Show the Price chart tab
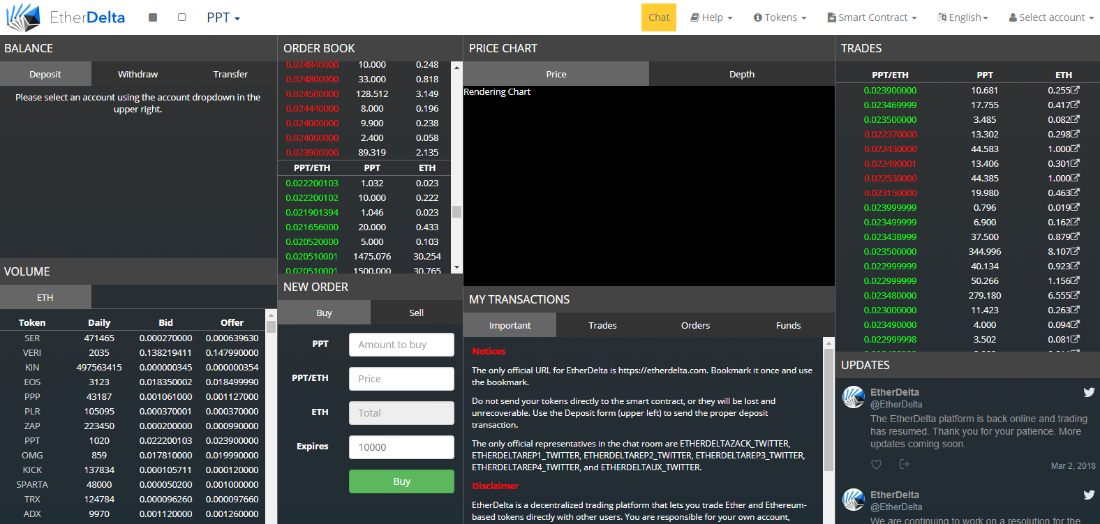 point(556,74)
